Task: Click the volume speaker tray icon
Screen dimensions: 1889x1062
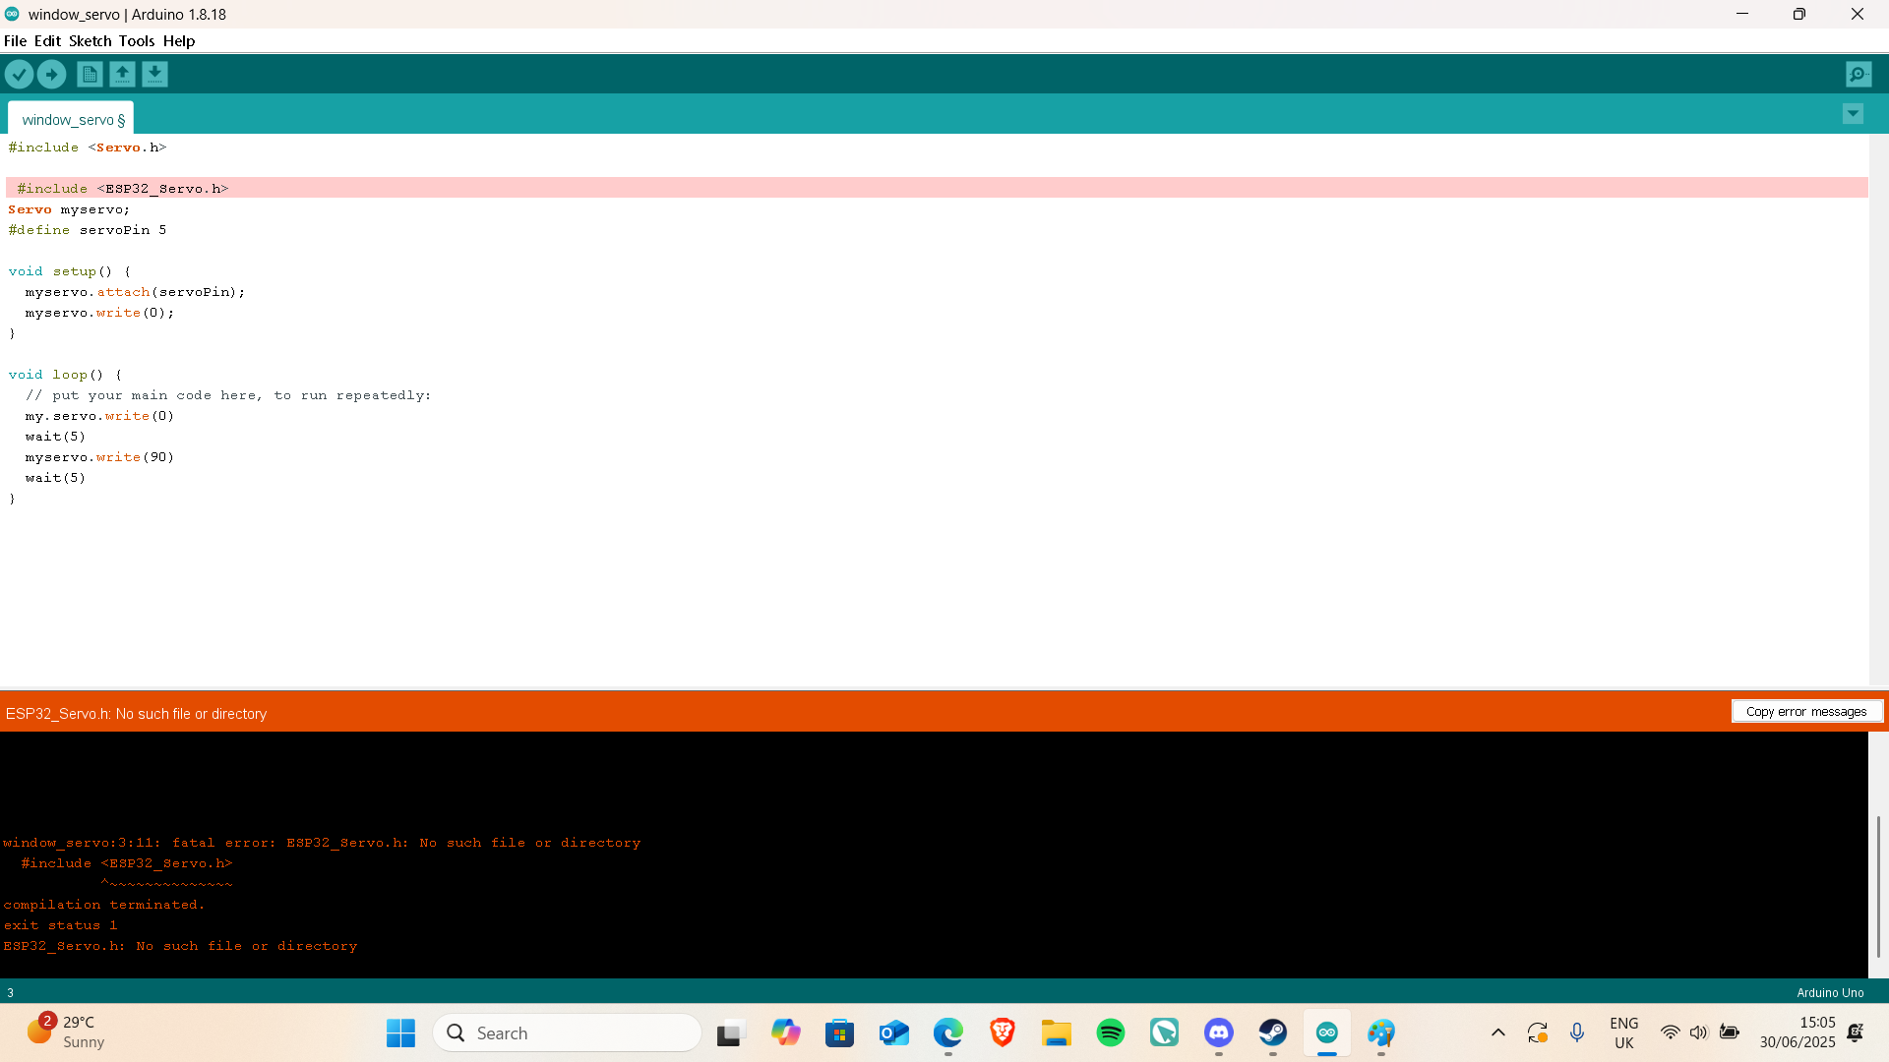Action: point(1699,1032)
